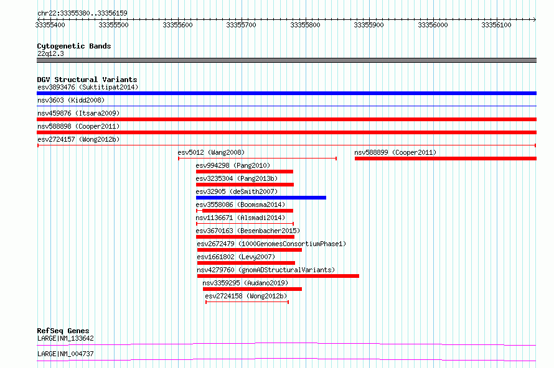This screenshot has width=554, height=368.
Task: Click the esv2672479 (1000GenomesConsortiumPhase1) label
Action: [x=271, y=244]
